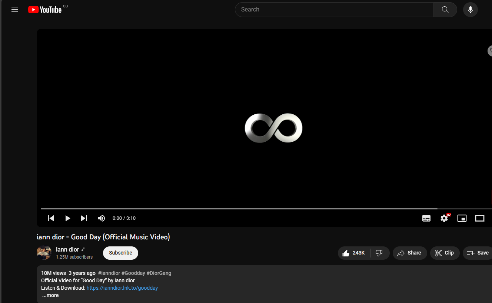Skip to previous video

click(51, 218)
